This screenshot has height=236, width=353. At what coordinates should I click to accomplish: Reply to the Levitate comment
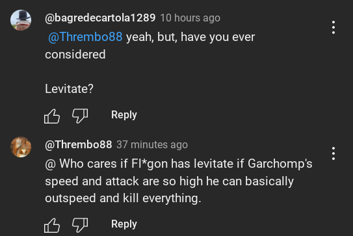pyautogui.click(x=124, y=115)
